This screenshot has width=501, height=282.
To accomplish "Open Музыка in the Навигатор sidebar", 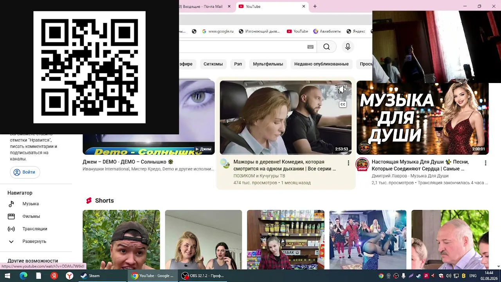I will [x=31, y=204].
